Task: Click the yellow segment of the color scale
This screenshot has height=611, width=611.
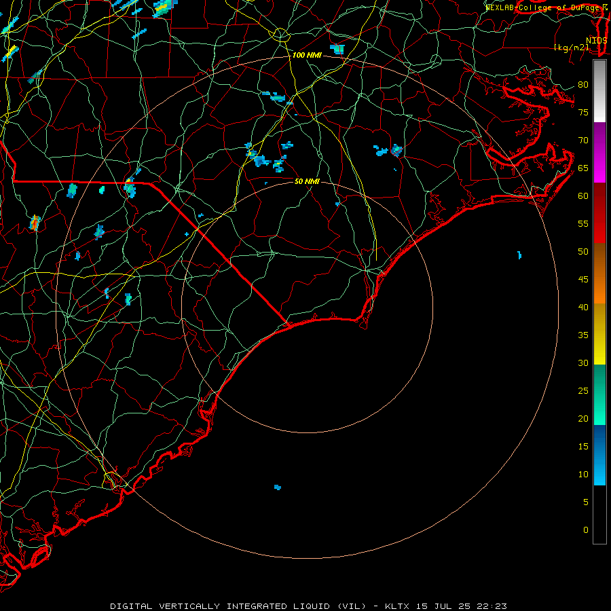Action: pyautogui.click(x=599, y=334)
